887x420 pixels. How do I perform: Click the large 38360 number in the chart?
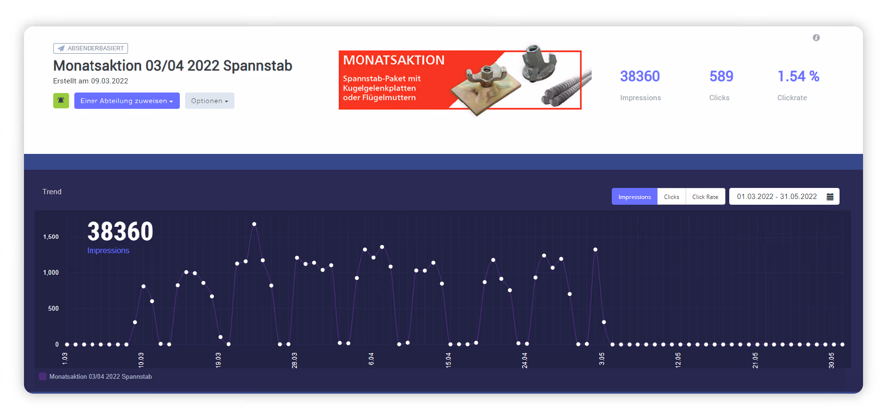pyautogui.click(x=120, y=232)
